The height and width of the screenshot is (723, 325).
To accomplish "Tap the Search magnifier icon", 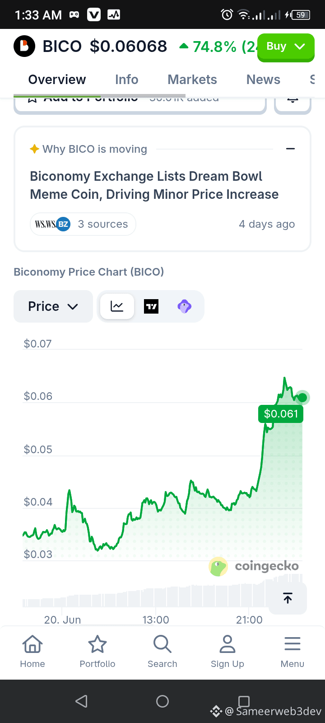I will click(162, 644).
